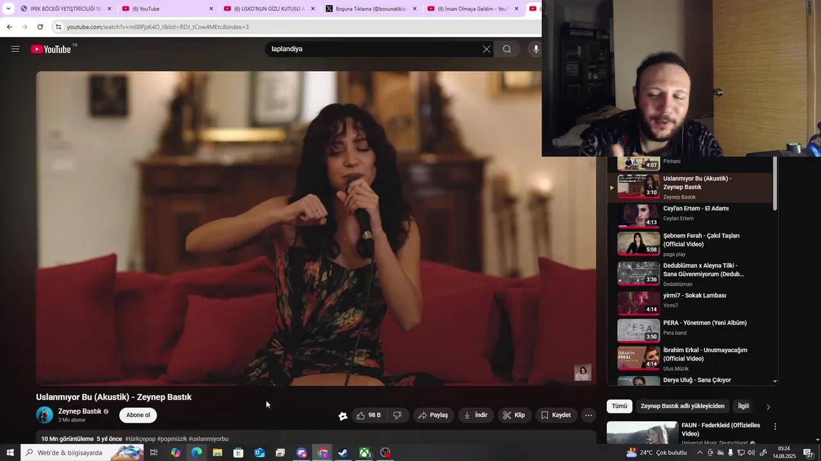The height and width of the screenshot is (461, 821).
Task: Open Task View from the taskbar
Action: click(154, 453)
